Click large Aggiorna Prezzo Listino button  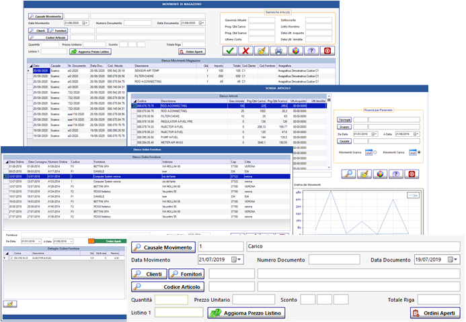tap(246, 313)
